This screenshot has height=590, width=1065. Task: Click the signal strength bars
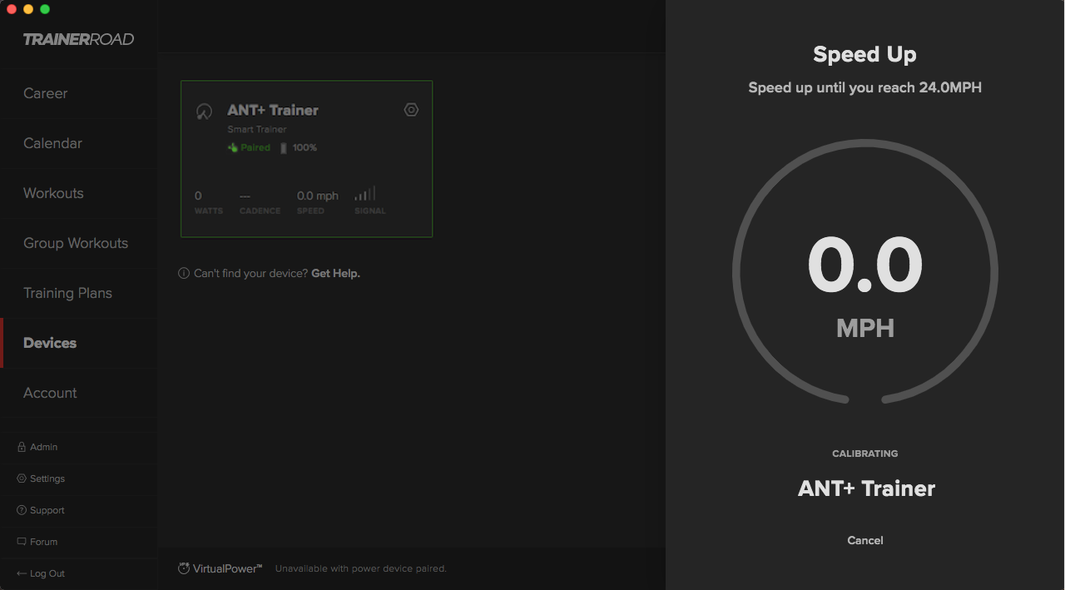click(364, 193)
